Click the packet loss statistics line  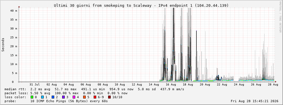tap(66, 93)
